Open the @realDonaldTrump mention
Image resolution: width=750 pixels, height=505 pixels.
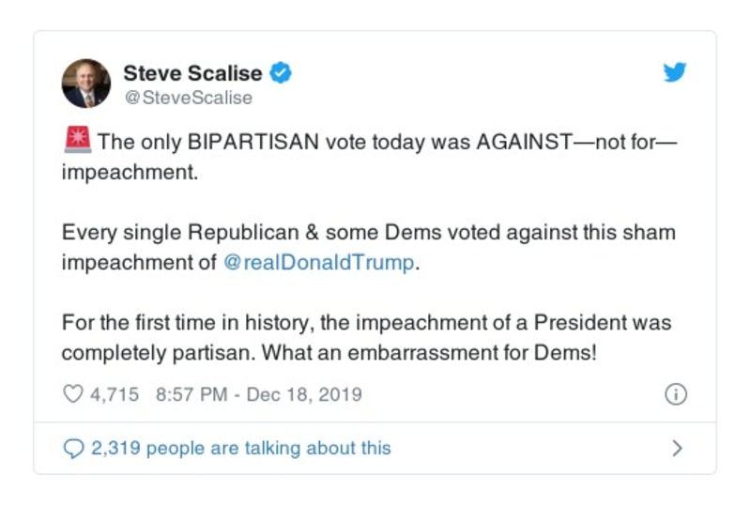click(319, 262)
